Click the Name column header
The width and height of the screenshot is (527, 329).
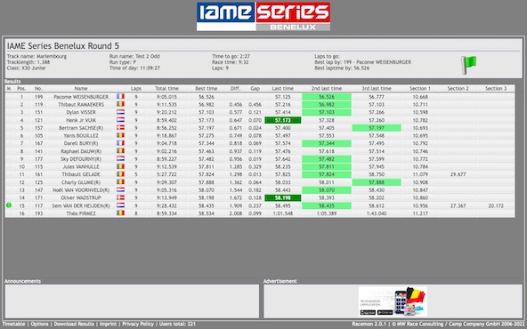pos(81,89)
